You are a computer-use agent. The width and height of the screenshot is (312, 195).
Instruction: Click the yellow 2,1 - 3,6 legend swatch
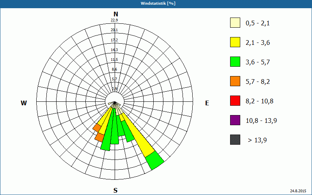point(235,42)
